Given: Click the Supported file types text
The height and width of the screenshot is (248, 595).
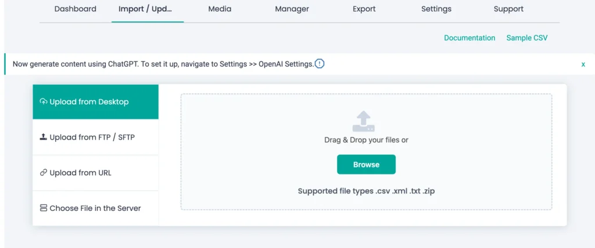Looking at the screenshot, I should point(365,191).
